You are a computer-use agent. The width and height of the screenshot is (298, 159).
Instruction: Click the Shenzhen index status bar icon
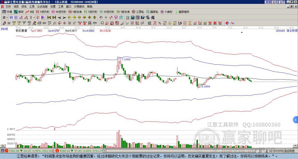click(x=57, y=151)
